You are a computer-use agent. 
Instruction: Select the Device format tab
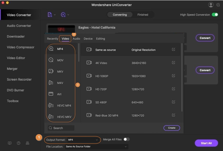[x=88, y=39]
